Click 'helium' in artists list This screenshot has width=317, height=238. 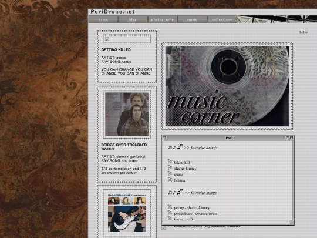180,180
